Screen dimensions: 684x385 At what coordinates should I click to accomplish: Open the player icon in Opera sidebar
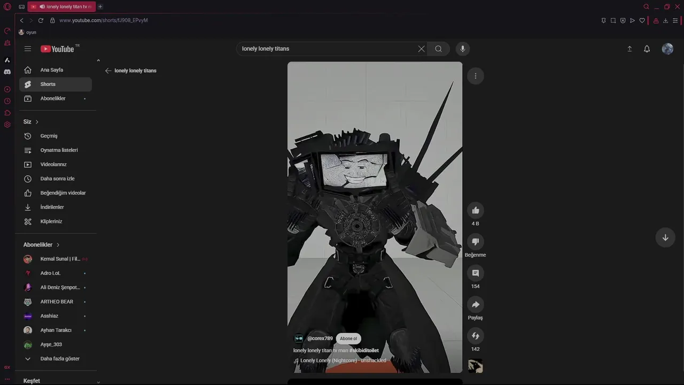point(7,89)
